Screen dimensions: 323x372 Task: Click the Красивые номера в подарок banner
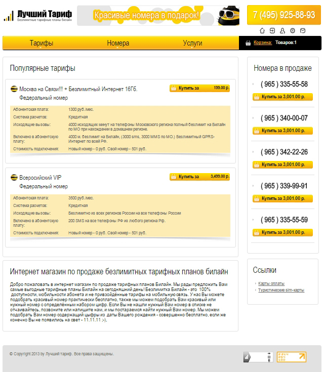tap(158, 15)
